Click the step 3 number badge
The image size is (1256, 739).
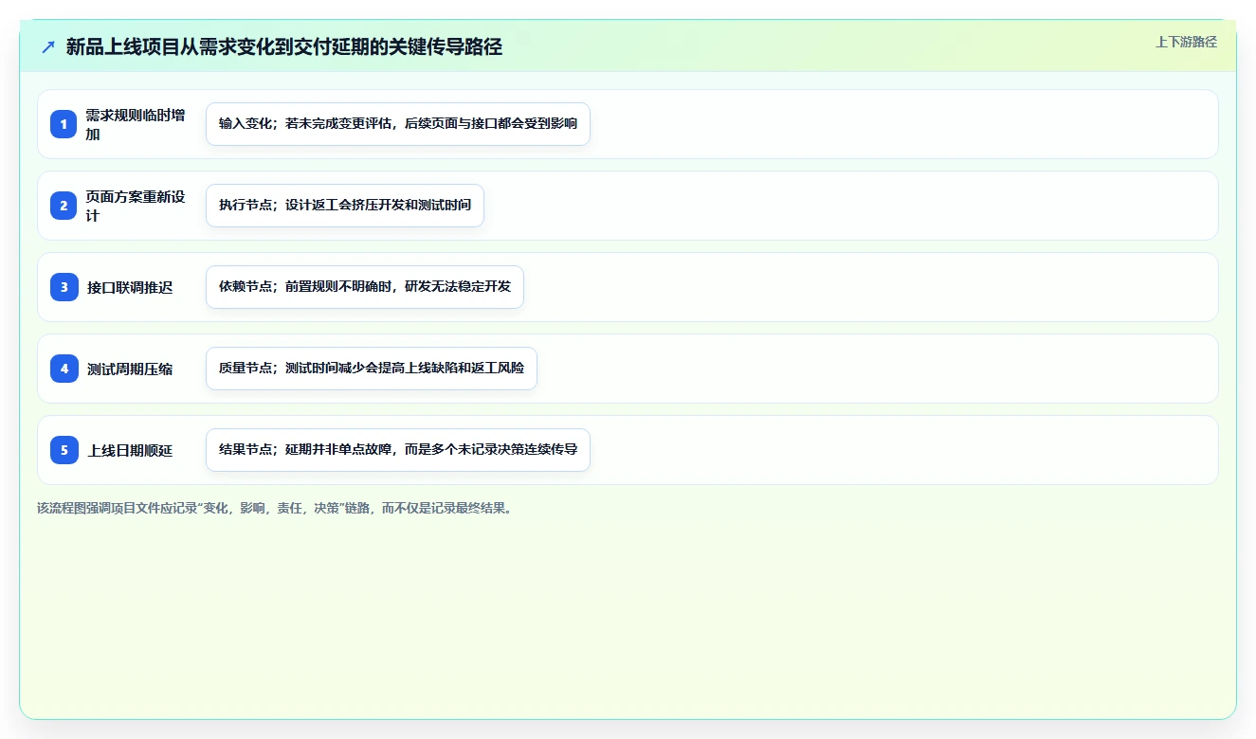pyautogui.click(x=64, y=287)
